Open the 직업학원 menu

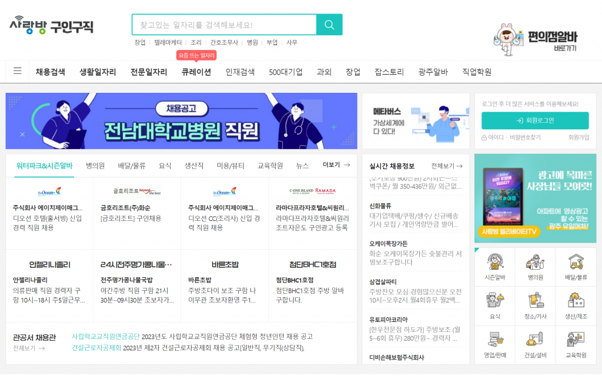476,72
